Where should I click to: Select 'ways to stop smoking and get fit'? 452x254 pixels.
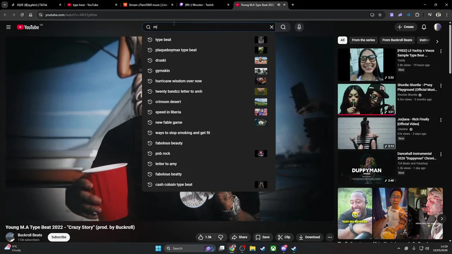209,133
